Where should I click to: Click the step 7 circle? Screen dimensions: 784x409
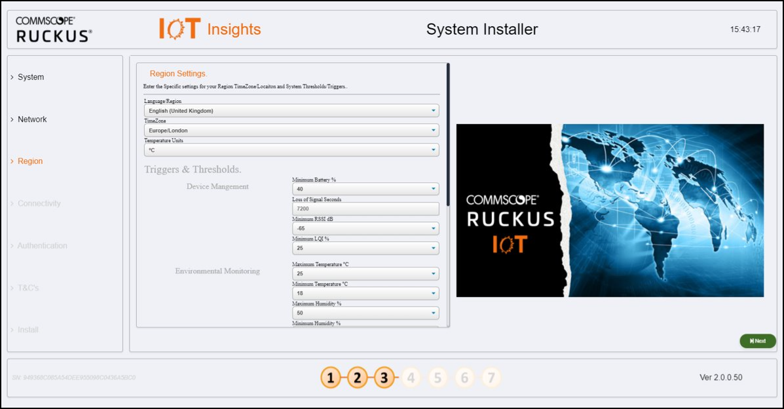click(491, 378)
